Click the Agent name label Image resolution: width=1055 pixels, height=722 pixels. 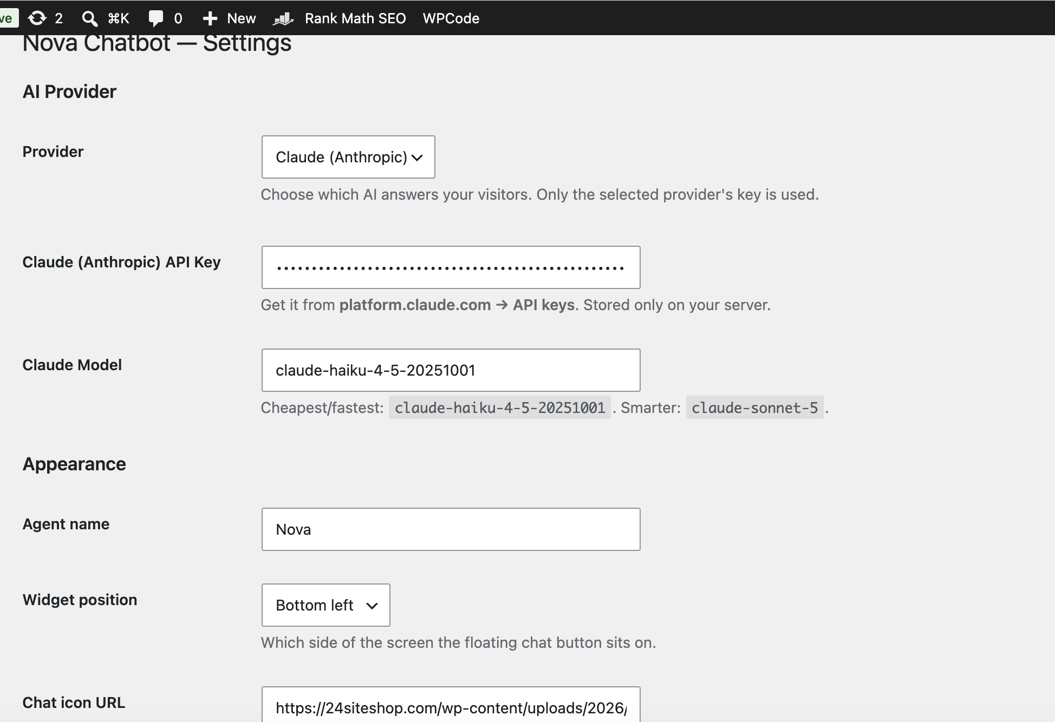point(66,524)
